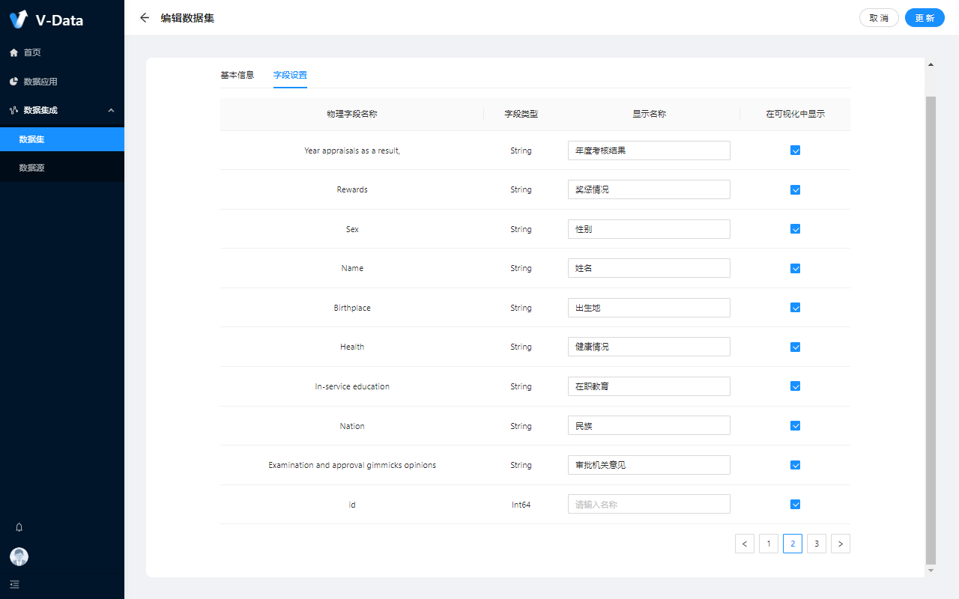Go to previous page arrow in pagination
This screenshot has height=599, width=959.
click(x=745, y=544)
